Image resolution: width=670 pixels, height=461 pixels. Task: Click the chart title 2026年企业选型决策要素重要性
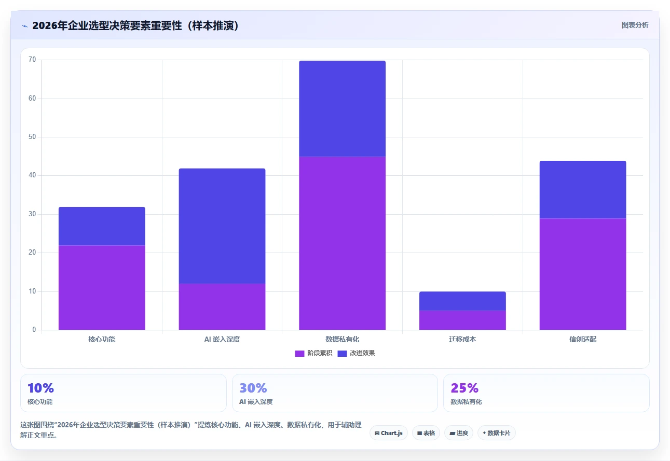[x=136, y=25]
